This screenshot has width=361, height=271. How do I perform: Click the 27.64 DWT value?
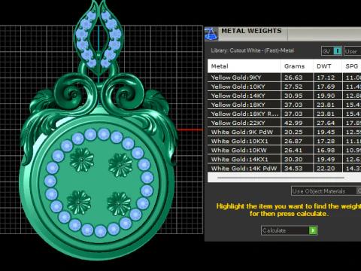pyautogui.click(x=326, y=123)
